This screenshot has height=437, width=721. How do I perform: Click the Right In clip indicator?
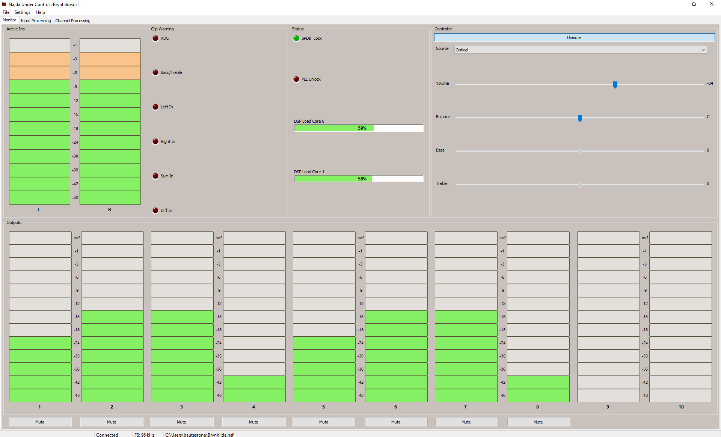(x=155, y=141)
